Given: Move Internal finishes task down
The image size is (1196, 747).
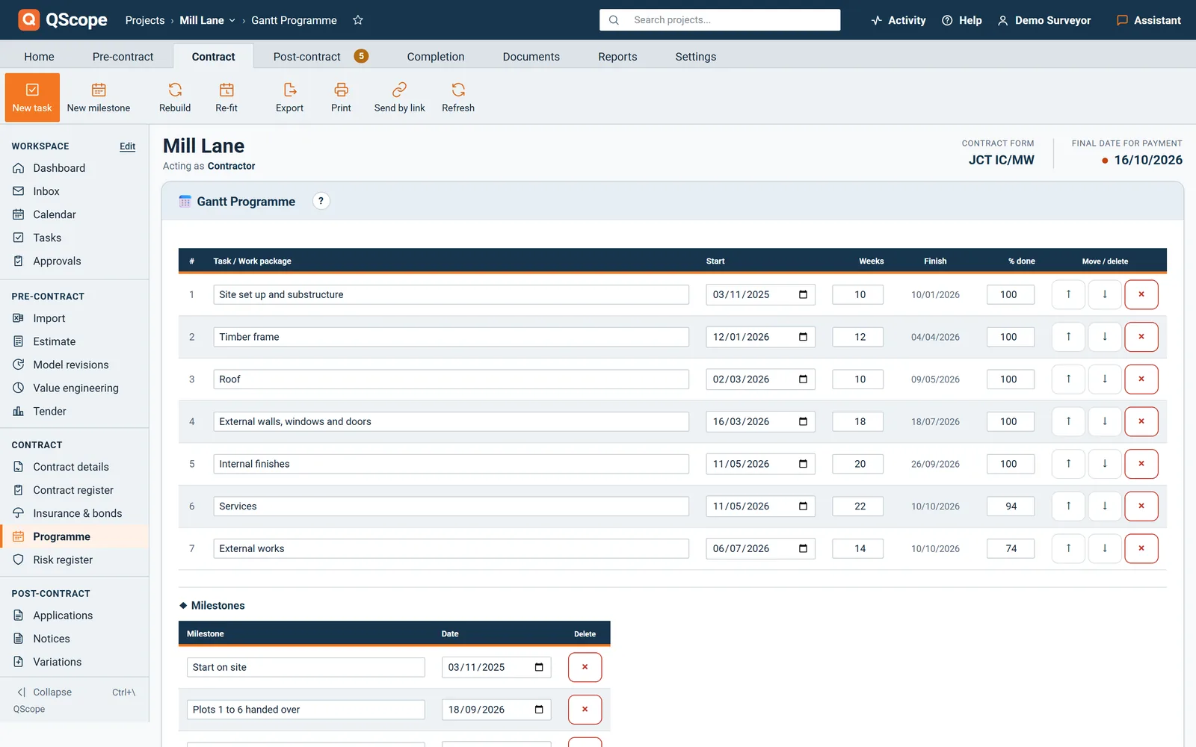Looking at the screenshot, I should coord(1105,464).
